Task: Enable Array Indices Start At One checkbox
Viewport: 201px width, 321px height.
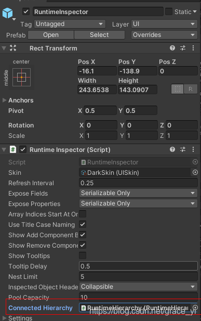Action: click(x=83, y=214)
